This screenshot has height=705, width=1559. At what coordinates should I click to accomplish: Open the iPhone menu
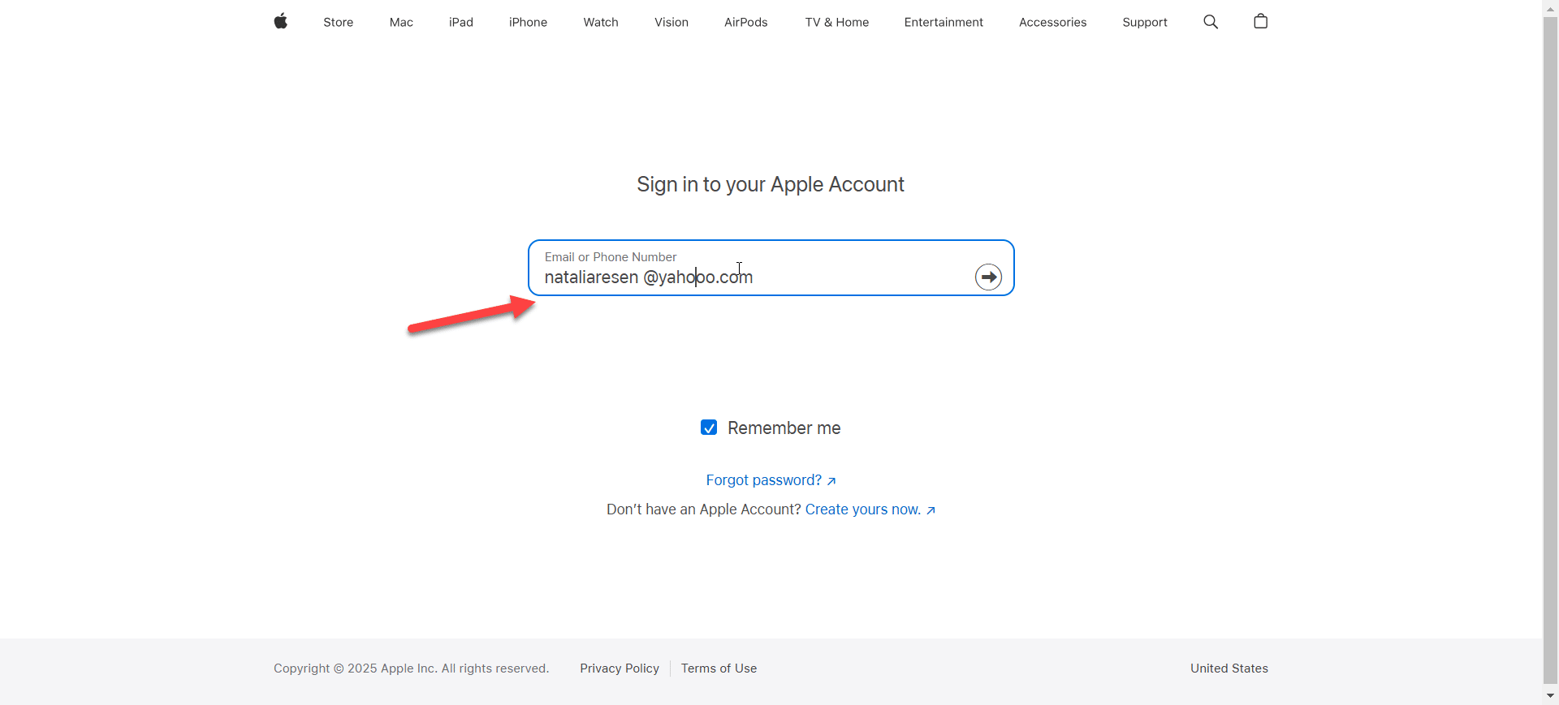(x=528, y=22)
